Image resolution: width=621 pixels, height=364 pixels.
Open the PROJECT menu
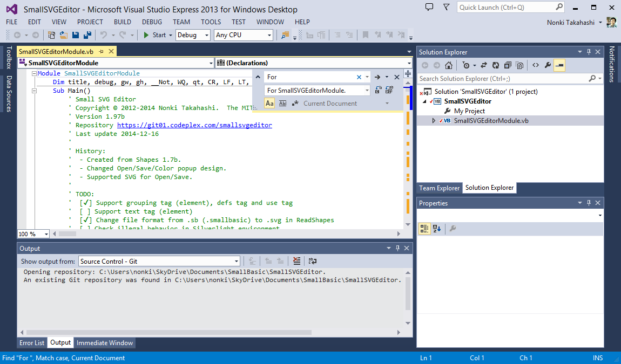(90, 22)
